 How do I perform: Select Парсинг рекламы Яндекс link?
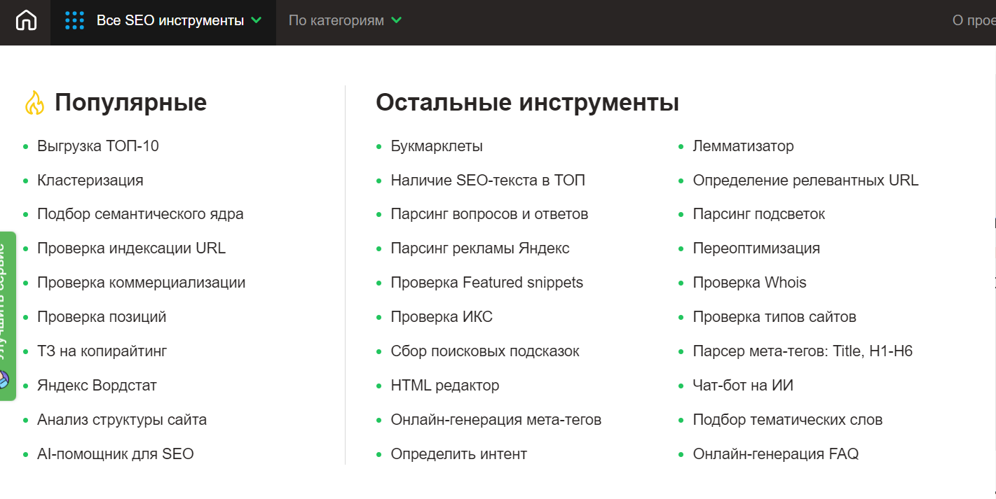click(x=480, y=248)
